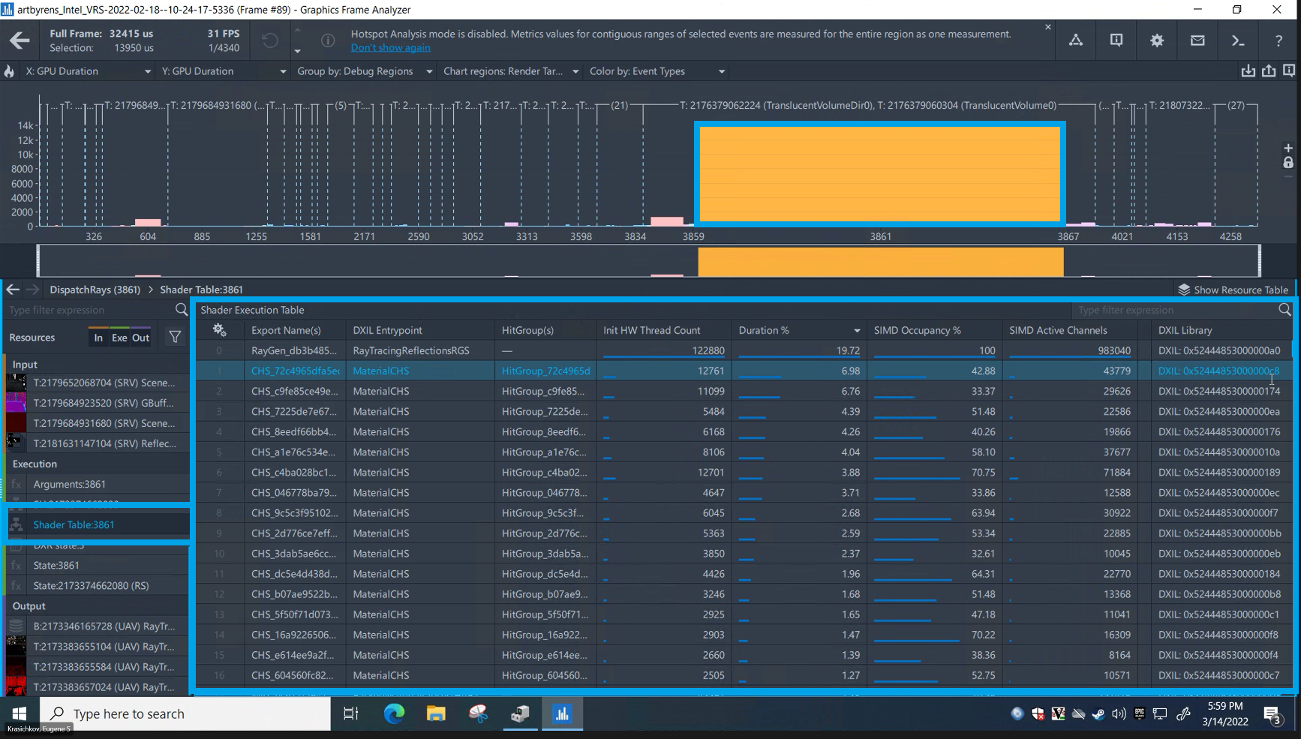
Task: Click the back arrow to exit frame view
Action: click(20, 41)
